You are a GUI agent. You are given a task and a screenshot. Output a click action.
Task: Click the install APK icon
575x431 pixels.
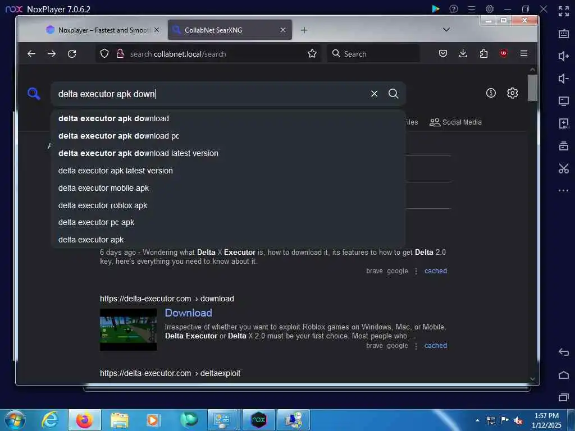point(564,123)
